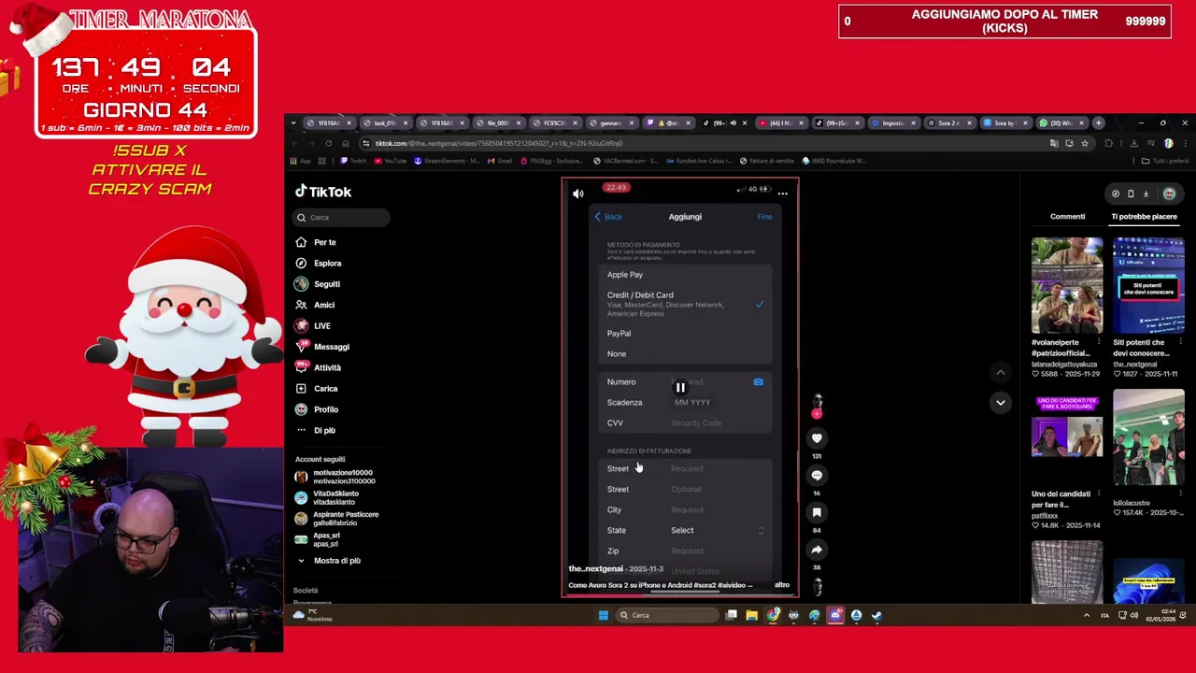
Task: Open the Twitch bookmark
Action: point(354,161)
